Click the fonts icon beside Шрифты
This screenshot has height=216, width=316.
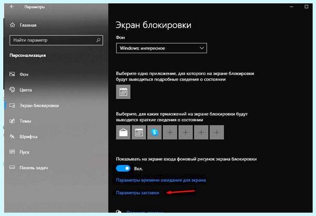click(12, 137)
